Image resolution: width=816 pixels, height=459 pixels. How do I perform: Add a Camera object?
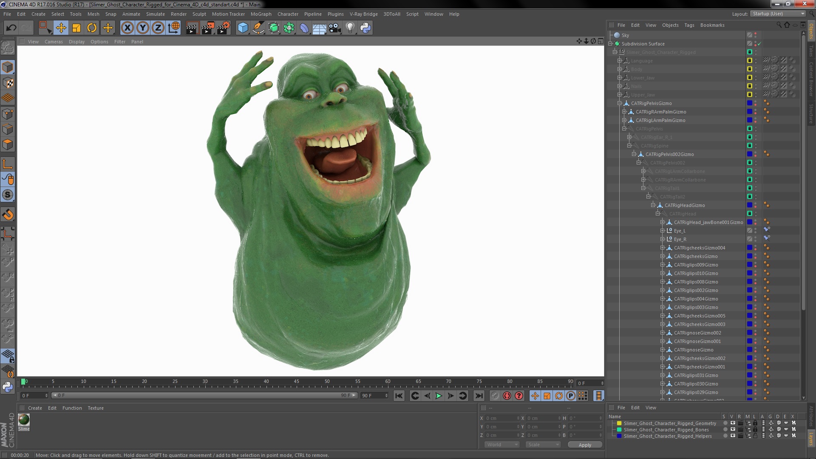click(x=335, y=28)
